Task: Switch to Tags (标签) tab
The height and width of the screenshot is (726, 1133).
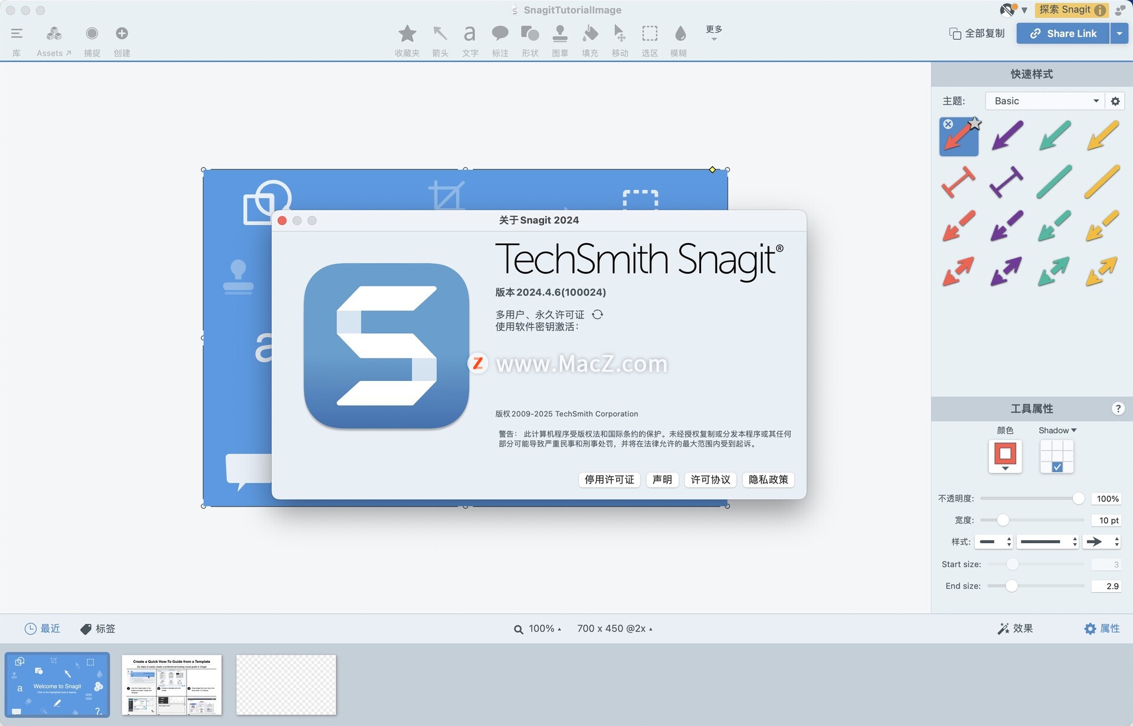Action: pyautogui.click(x=98, y=629)
